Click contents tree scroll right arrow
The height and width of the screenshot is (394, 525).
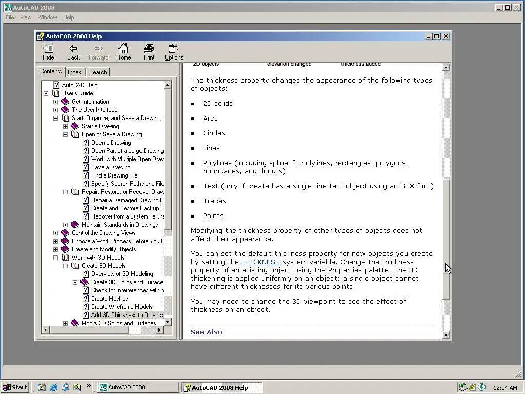[x=159, y=330]
